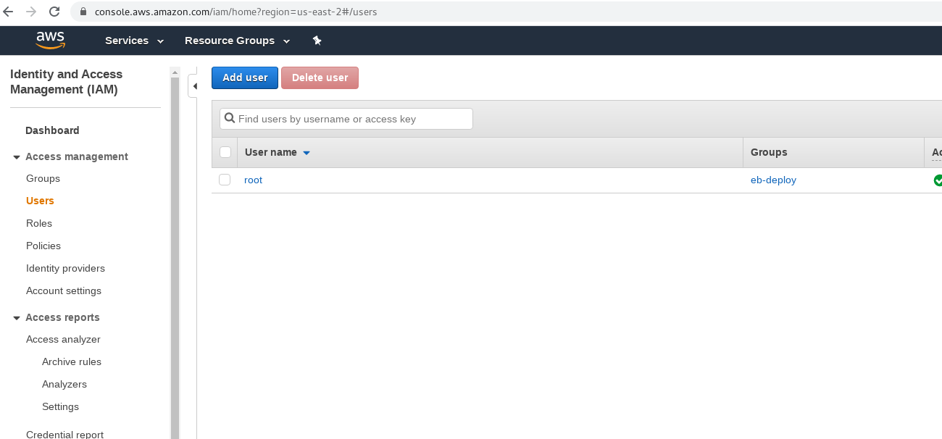Click the pin shortcut icon in navbar
The image size is (942, 439).
(317, 41)
